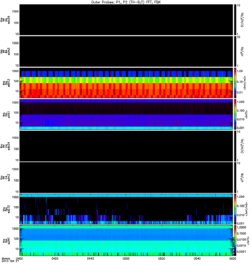
Task: Click the 0600 time axis label
Action: [233, 258]
